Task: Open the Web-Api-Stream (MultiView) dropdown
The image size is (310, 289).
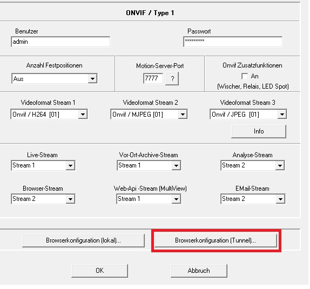Action: click(x=149, y=199)
